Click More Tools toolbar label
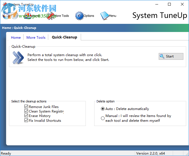Image resolution: width=189 pixels, height=156 pixels. pyautogui.click(x=62, y=16)
